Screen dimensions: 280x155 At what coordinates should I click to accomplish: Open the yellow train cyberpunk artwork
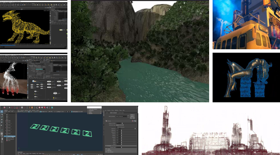[246, 24]
